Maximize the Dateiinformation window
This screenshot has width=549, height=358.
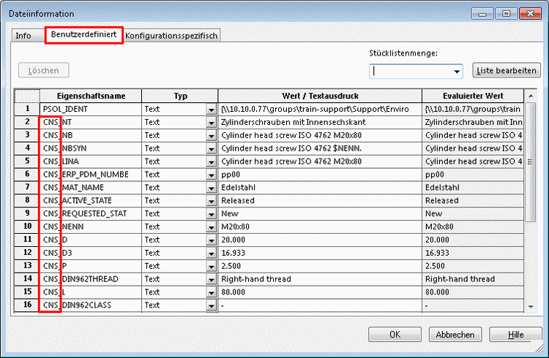506,14
